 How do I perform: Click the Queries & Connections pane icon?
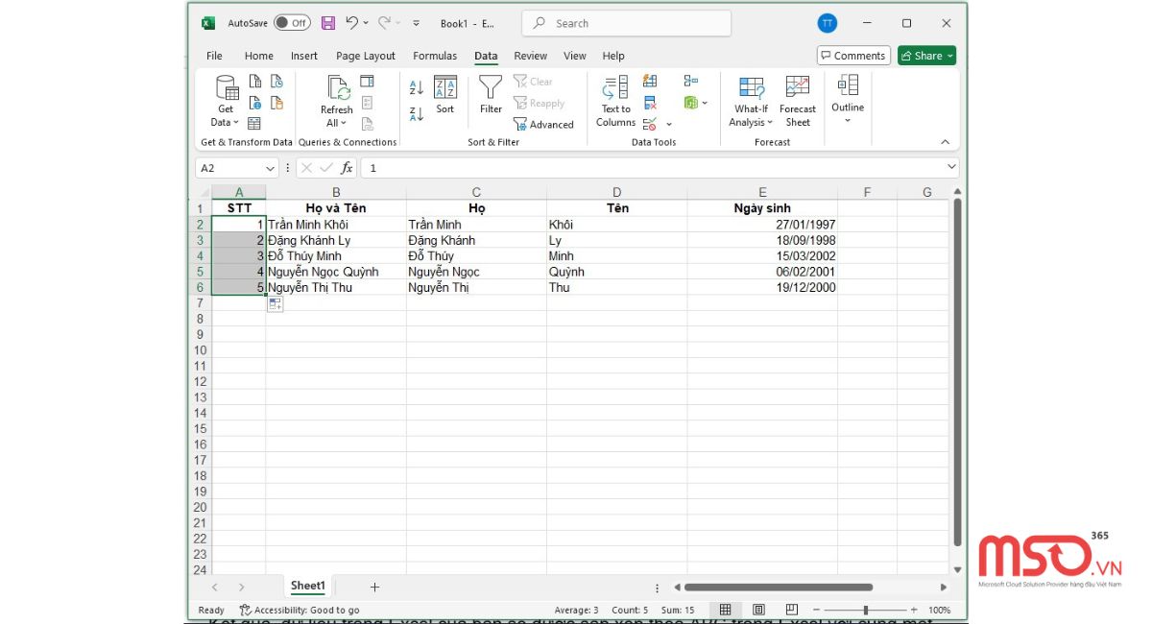[x=367, y=81]
